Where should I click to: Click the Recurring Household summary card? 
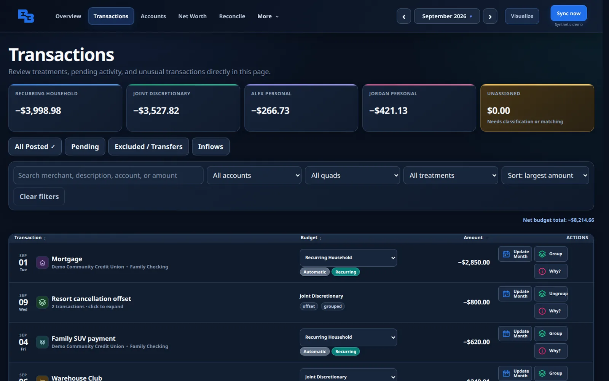click(65, 108)
